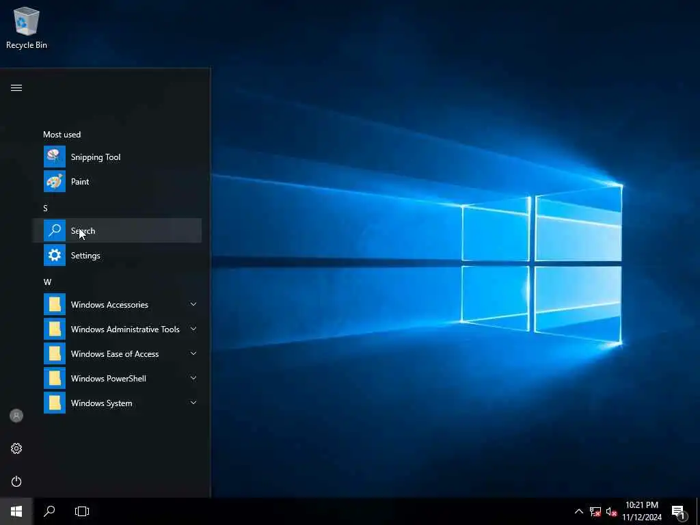
Task: Click the 'S' alphabet group header
Action: click(x=45, y=208)
